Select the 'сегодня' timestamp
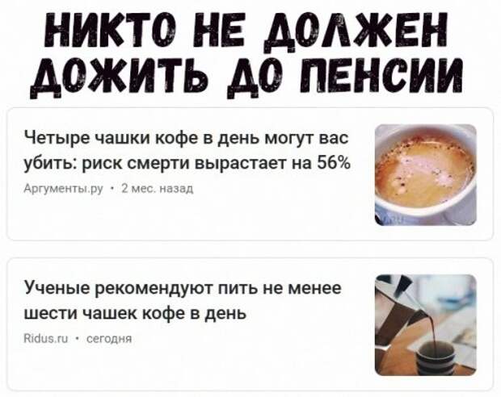Screen dimensions: 501x397 [x=109, y=339]
